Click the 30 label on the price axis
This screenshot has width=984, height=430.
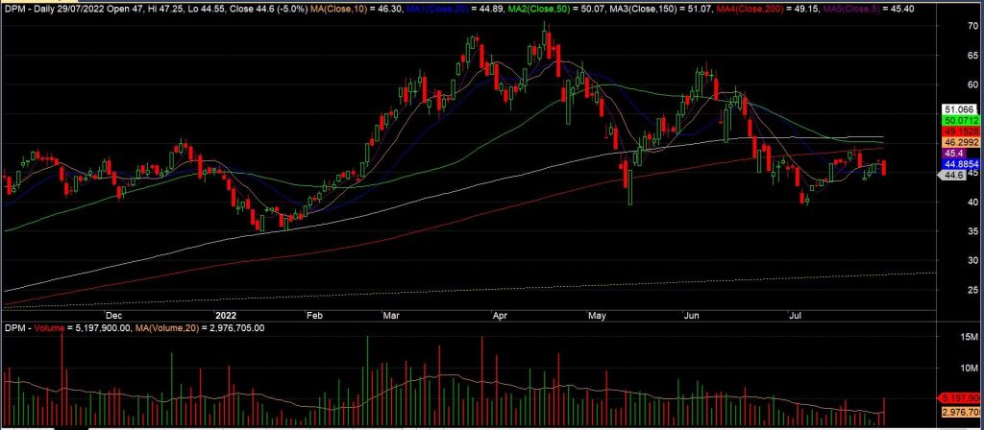[972, 261]
